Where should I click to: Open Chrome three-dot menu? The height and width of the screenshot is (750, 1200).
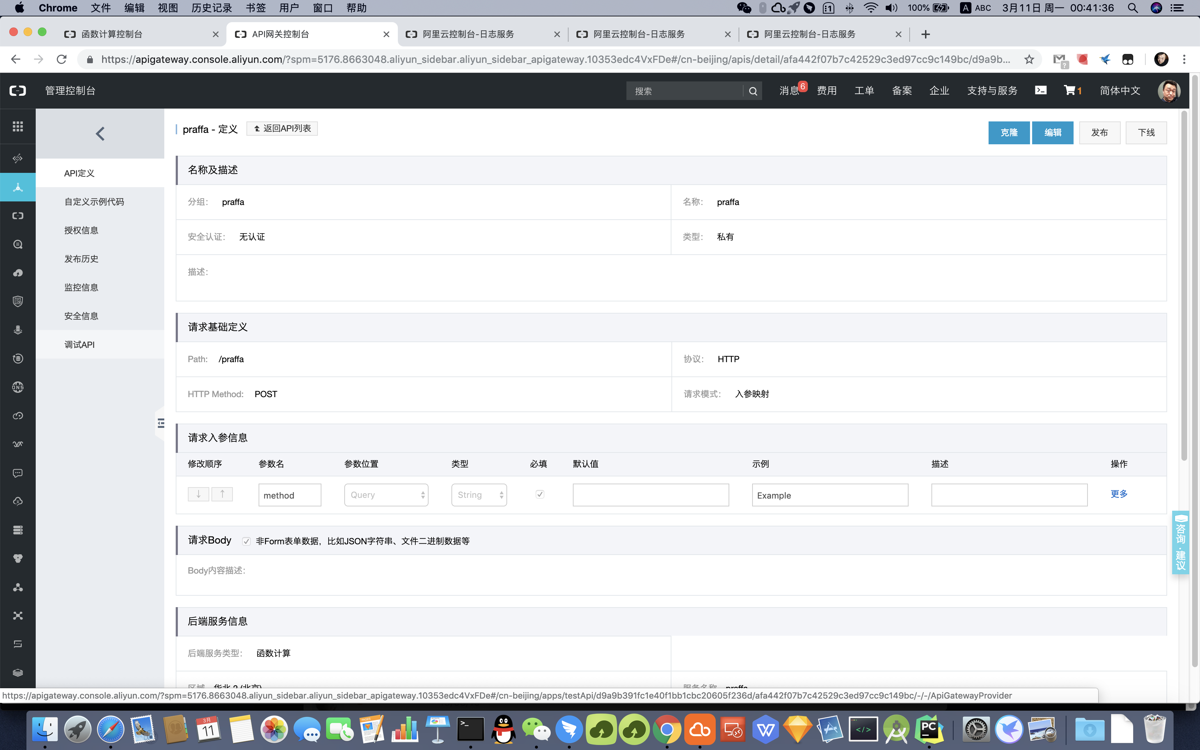[x=1184, y=60]
